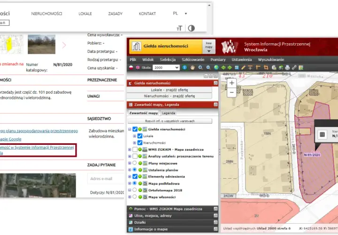Open the Wyszukiwanie menu
The image size is (338, 235).
(271, 60)
